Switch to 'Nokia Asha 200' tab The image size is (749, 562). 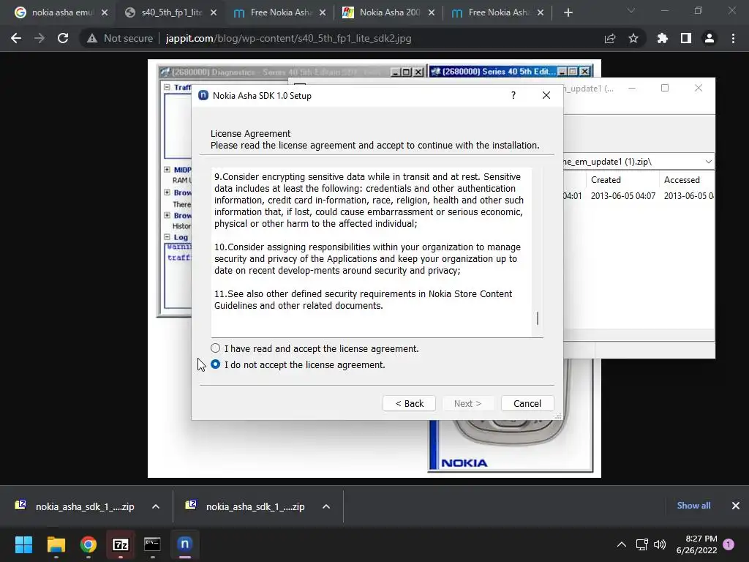(388, 12)
